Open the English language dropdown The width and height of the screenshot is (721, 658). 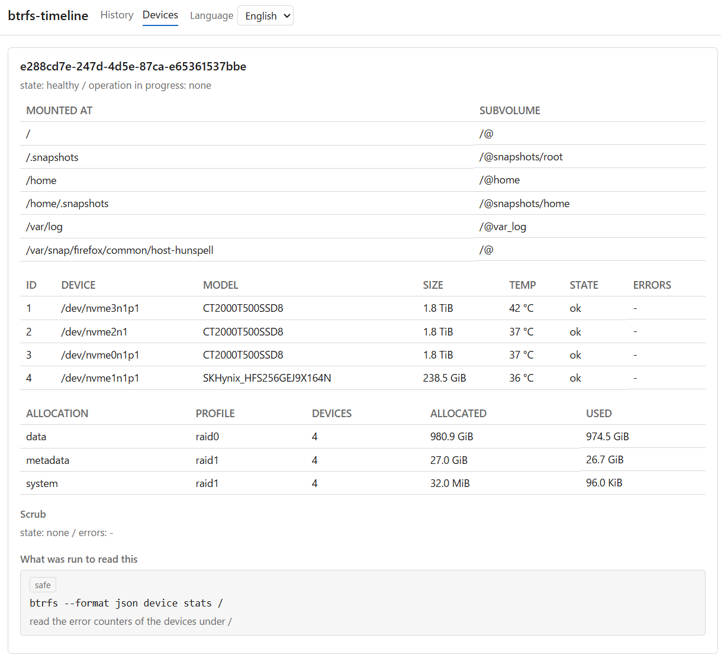265,16
